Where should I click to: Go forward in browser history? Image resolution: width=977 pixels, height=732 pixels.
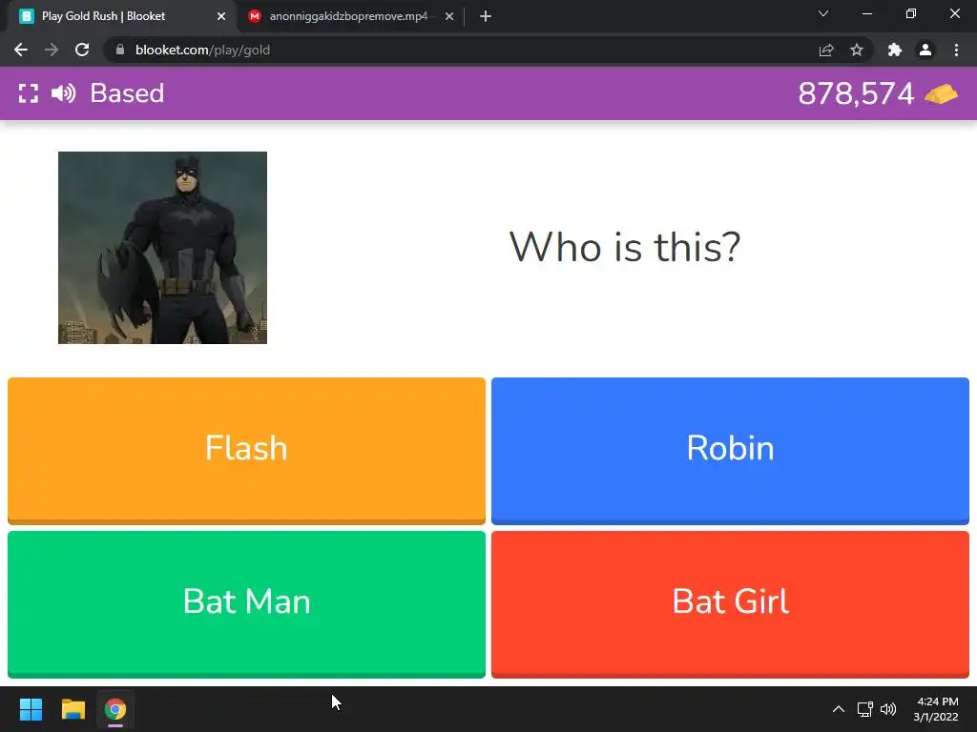coord(52,50)
